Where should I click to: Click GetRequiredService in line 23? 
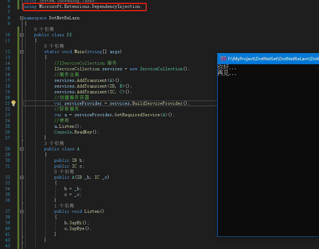(141, 115)
